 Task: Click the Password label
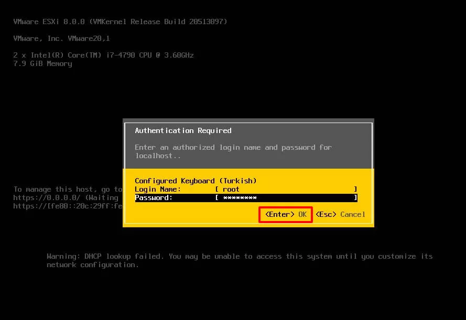154,197
